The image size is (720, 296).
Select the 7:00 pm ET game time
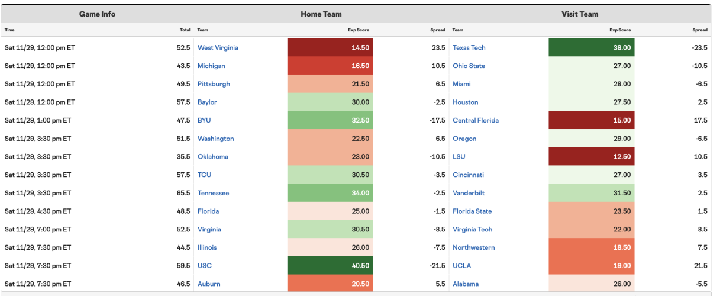coord(37,229)
